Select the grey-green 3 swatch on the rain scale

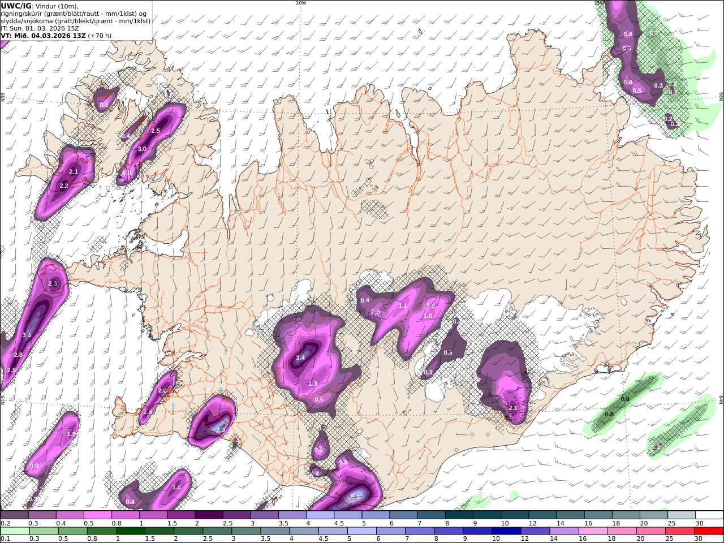click(x=245, y=531)
